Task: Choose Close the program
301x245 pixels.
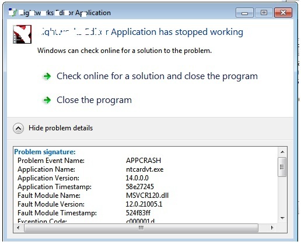Action: click(94, 100)
